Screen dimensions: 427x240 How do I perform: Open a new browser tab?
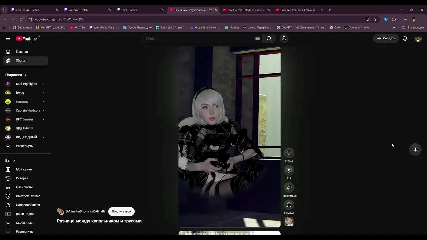(x=330, y=10)
